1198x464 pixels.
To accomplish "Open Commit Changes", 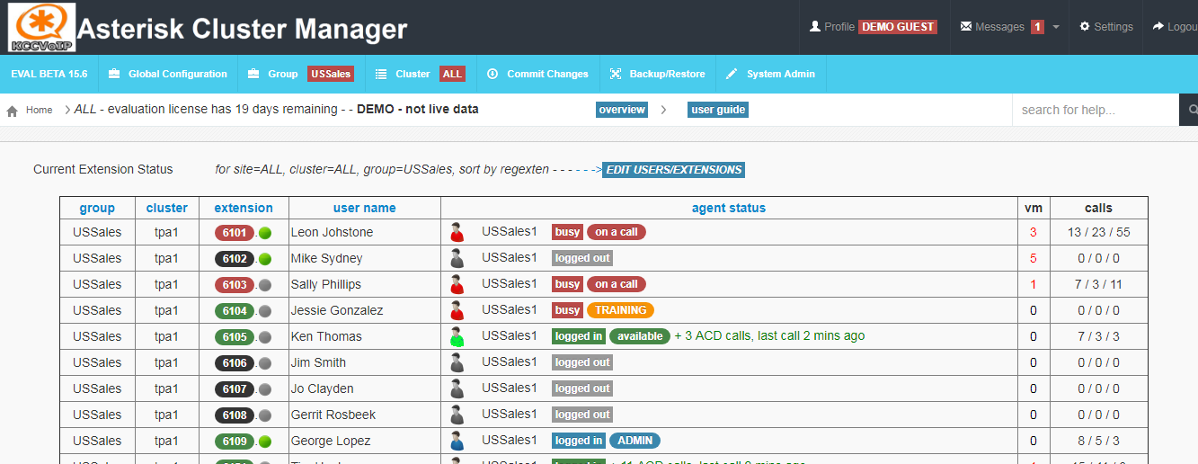I will [x=537, y=74].
